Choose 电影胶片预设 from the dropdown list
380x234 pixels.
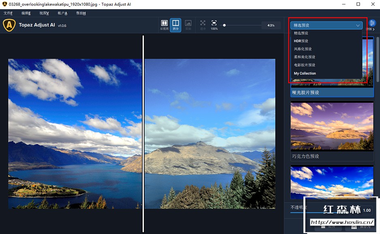[327, 65]
